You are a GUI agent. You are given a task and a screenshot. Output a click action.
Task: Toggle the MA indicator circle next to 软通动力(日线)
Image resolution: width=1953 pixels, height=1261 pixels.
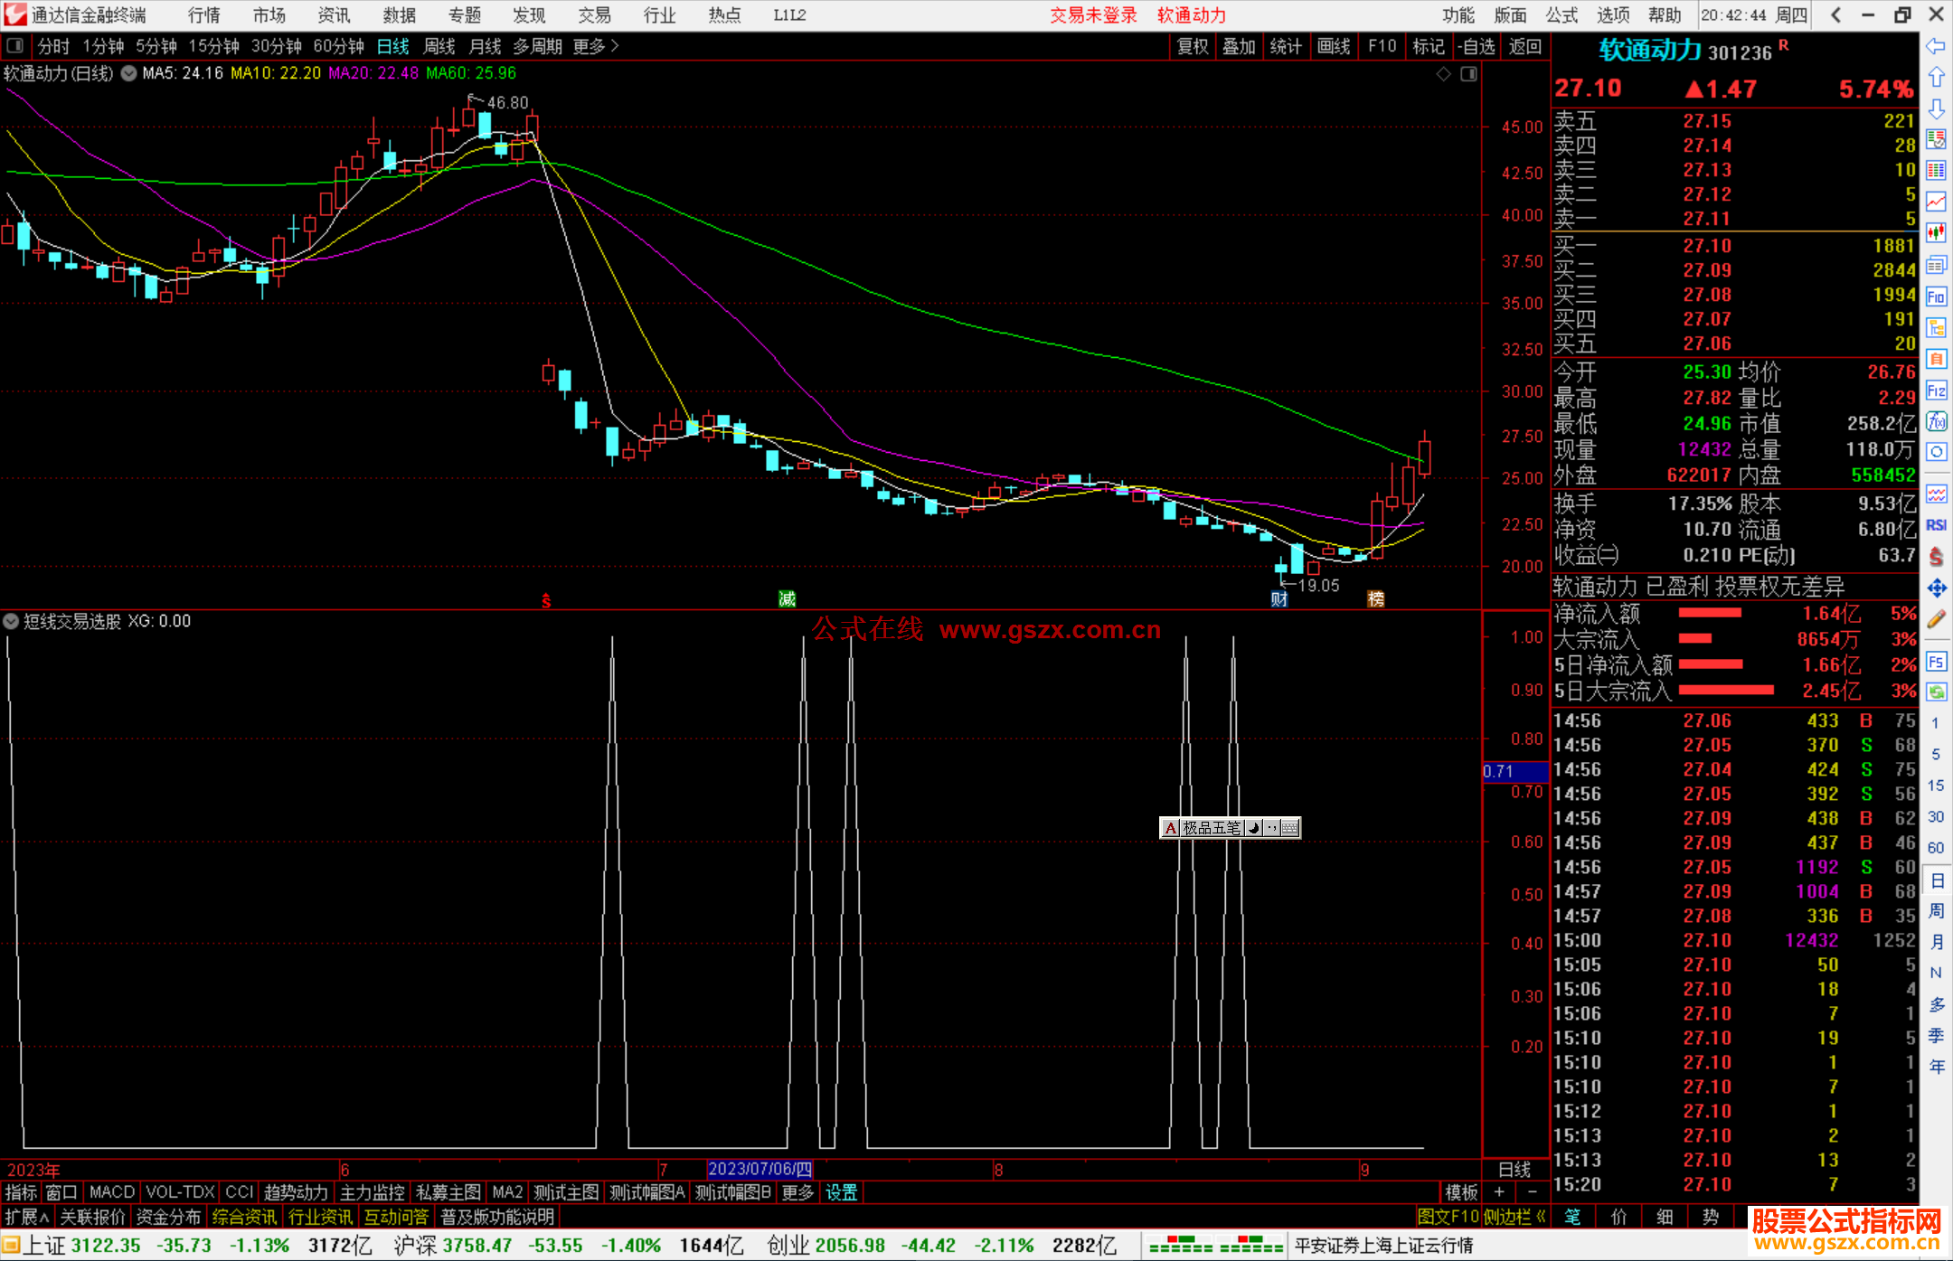click(x=128, y=73)
